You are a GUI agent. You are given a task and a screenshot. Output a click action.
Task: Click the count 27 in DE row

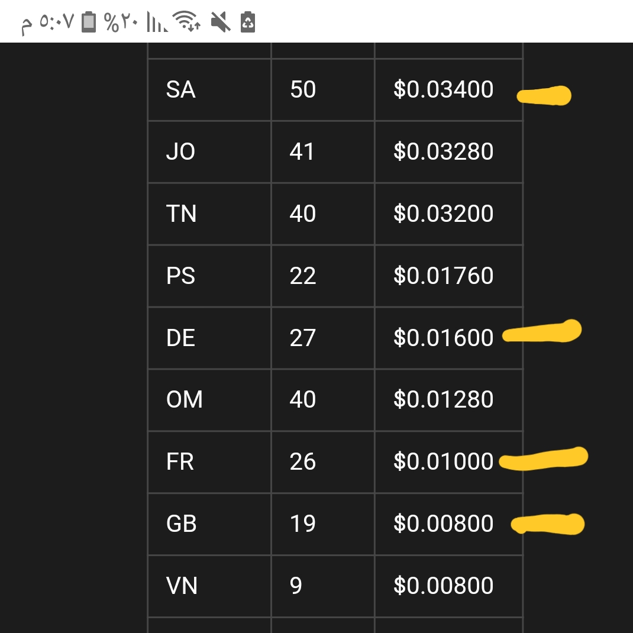(x=303, y=338)
